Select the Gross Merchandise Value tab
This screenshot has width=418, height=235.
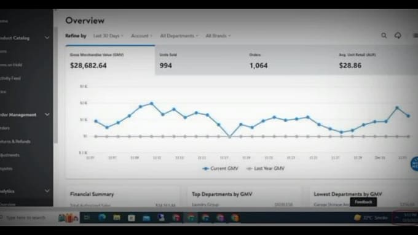[111, 60]
